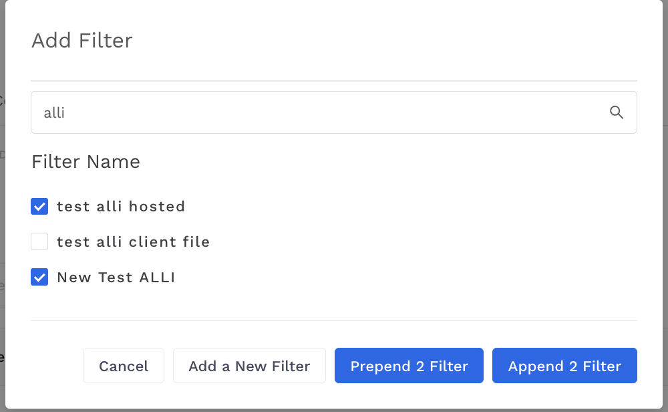
Task: Open Add a New Filter
Action: [x=249, y=365]
